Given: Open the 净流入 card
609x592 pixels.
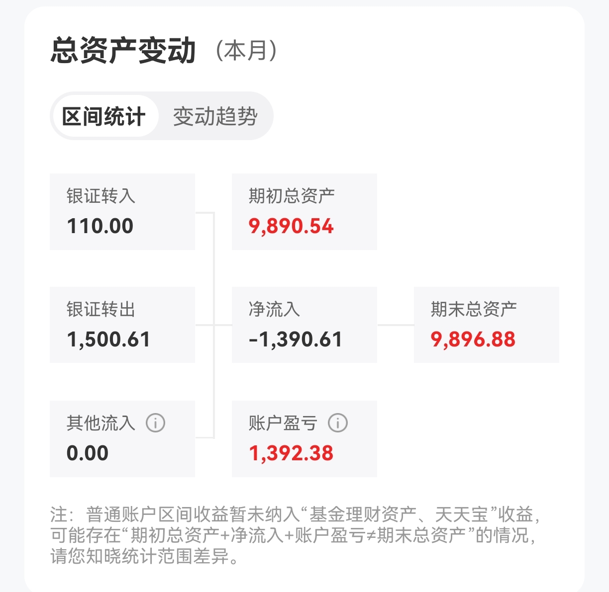Looking at the screenshot, I should coord(304,325).
